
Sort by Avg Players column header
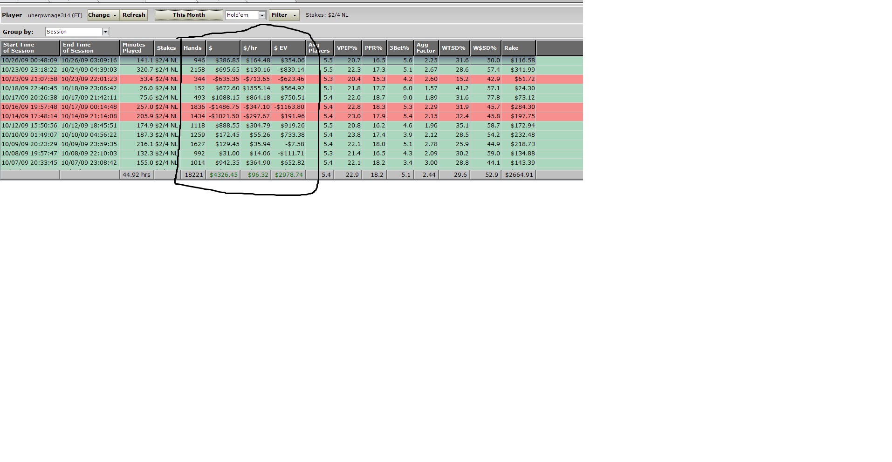pos(319,48)
